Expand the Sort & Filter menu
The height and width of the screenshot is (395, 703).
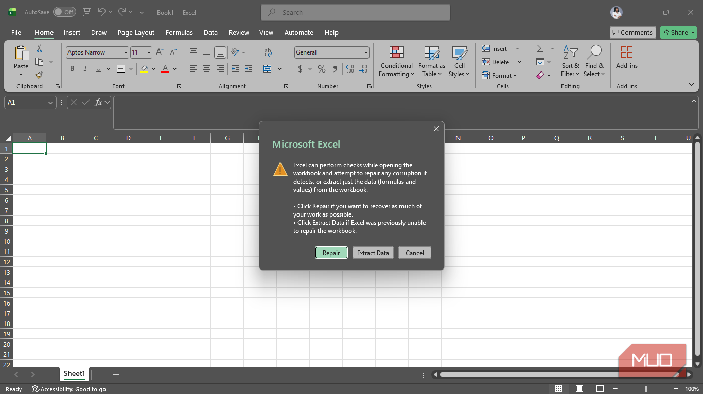point(570,62)
